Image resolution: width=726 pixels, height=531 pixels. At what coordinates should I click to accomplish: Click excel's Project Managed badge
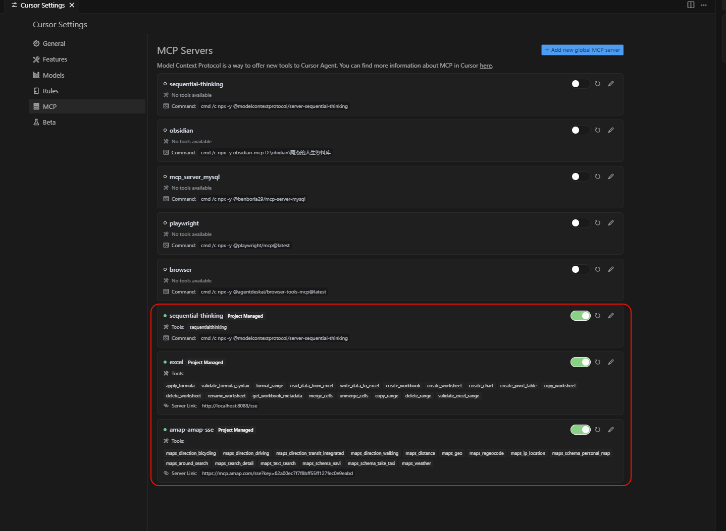pyautogui.click(x=205, y=363)
